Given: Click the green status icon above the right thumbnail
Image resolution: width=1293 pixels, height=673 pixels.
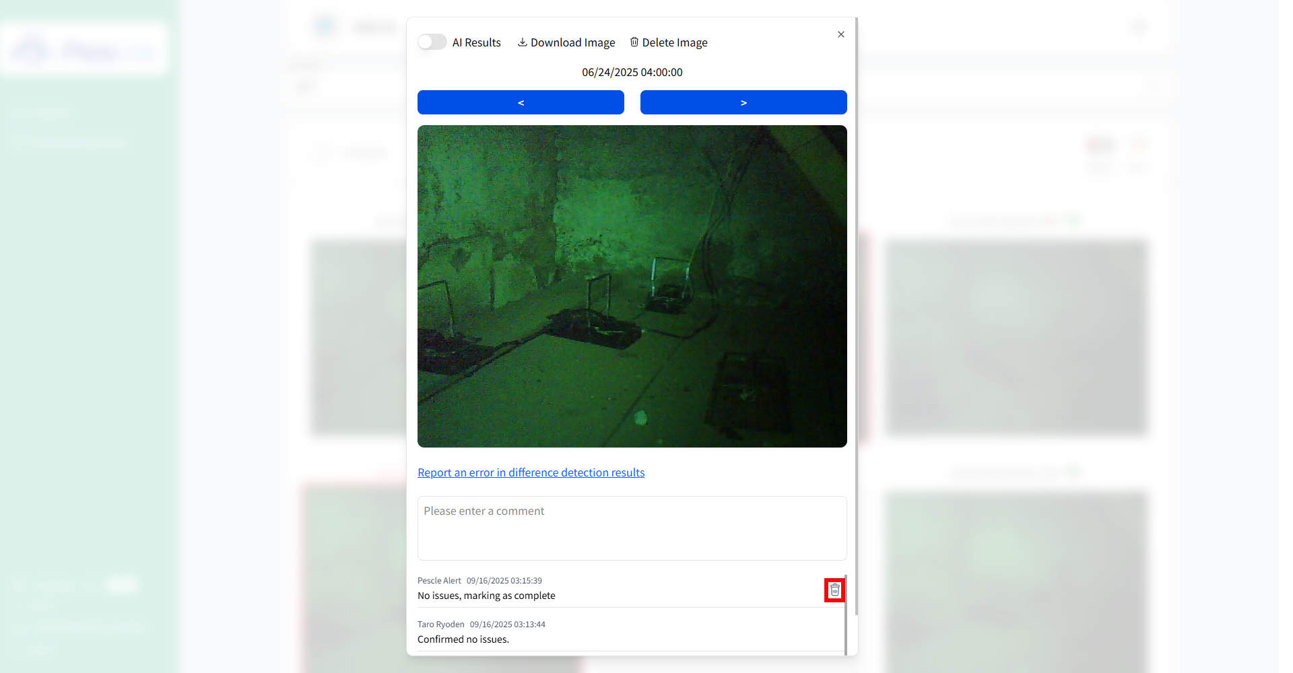Looking at the screenshot, I should coord(1074,219).
